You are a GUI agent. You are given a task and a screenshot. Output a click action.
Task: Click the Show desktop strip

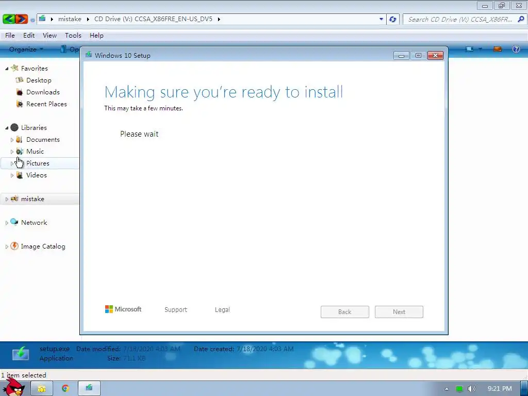coord(524,388)
